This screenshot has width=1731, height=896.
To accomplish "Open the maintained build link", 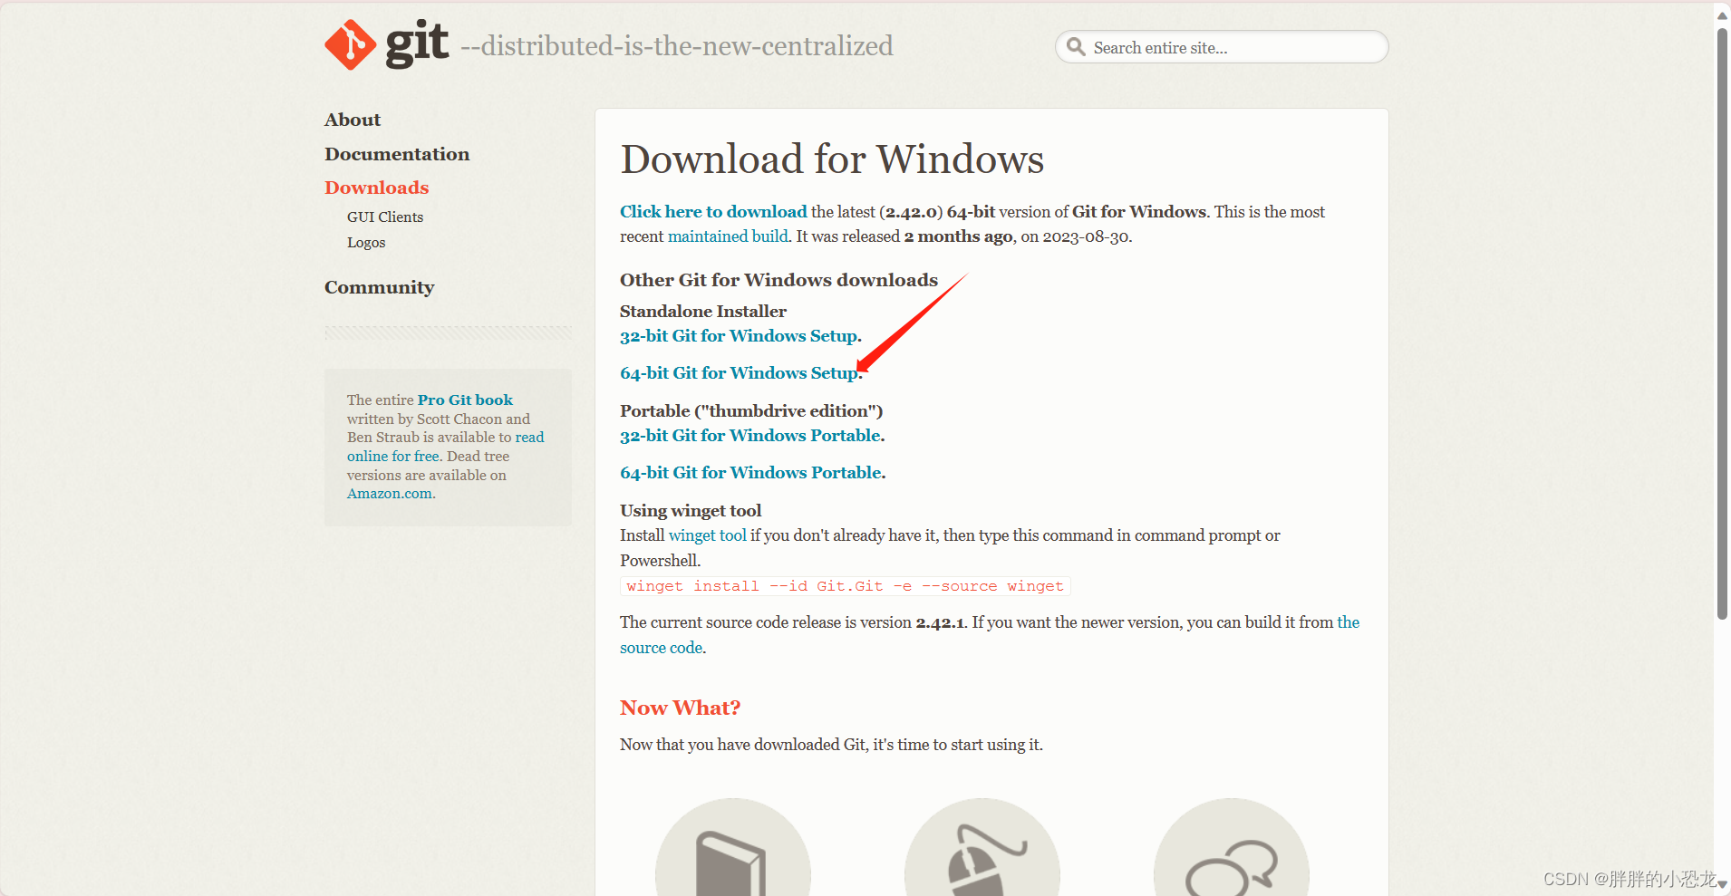I will [728, 236].
